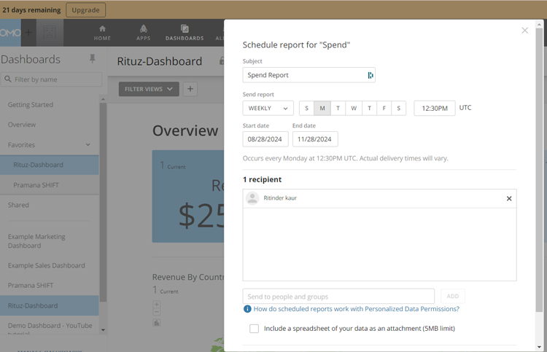This screenshot has height=352, width=547.
Task: Click the icon inside the Subject field
Action: 371,75
